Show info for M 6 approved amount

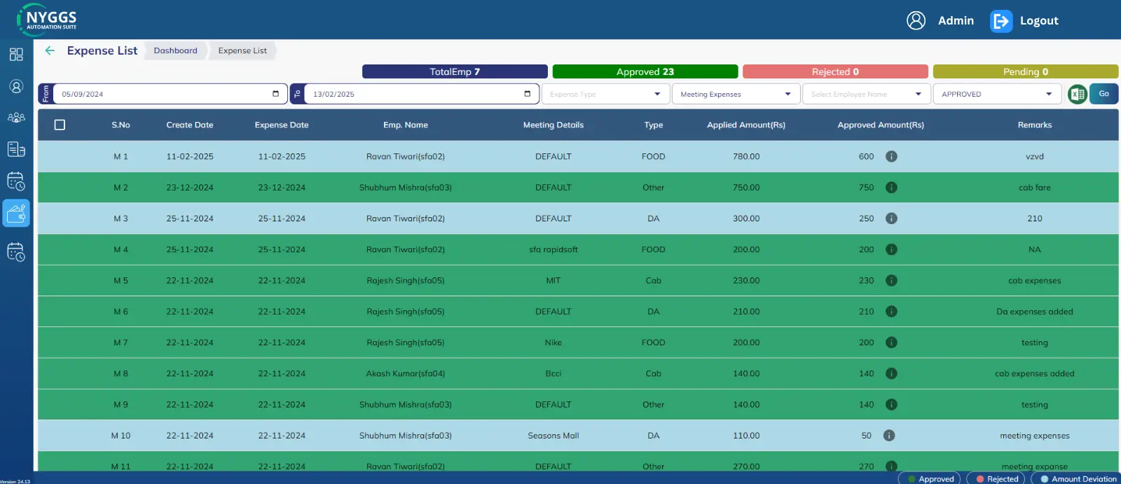coord(891,312)
